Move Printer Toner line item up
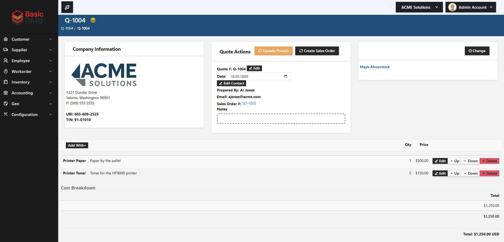Screen dimensions: 504x242 tap(454, 173)
